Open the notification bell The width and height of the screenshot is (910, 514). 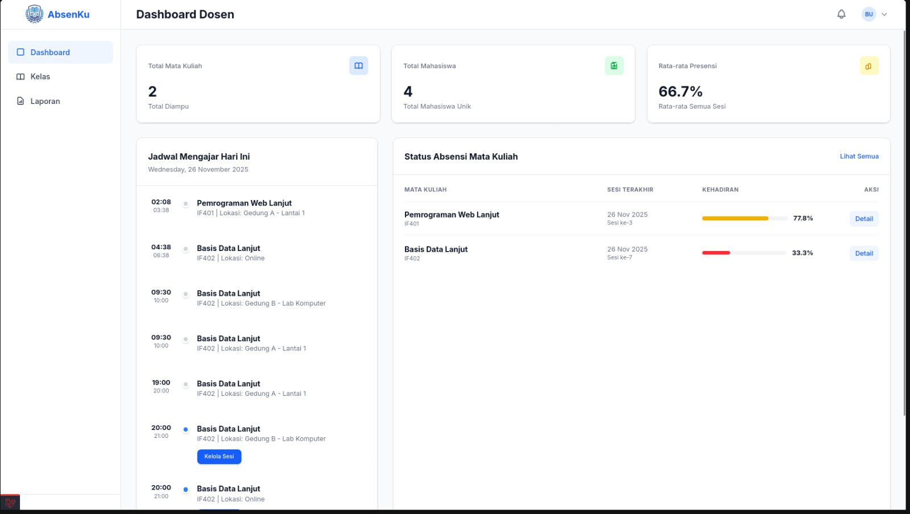pyautogui.click(x=841, y=14)
